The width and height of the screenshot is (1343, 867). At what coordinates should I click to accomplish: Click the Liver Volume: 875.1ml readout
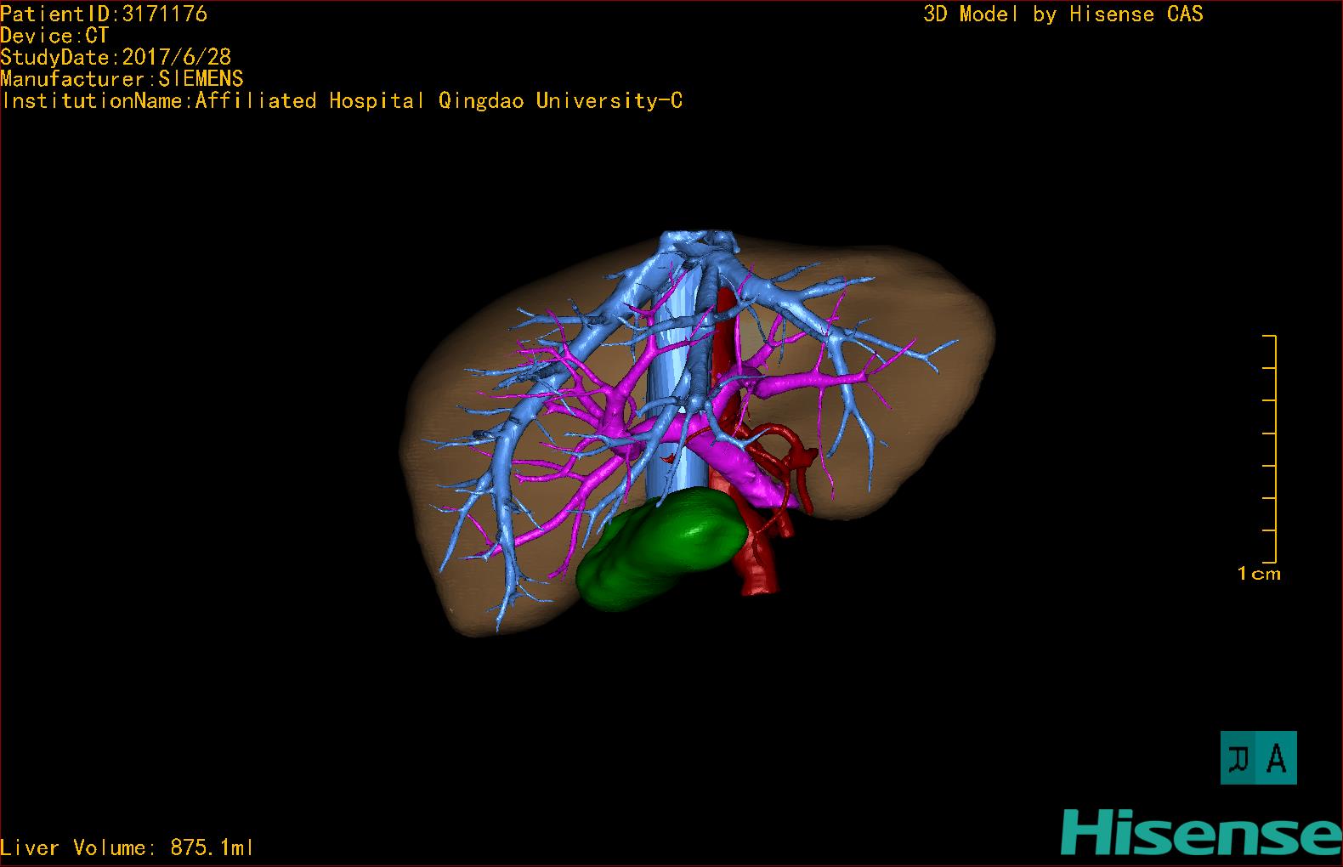tap(127, 847)
